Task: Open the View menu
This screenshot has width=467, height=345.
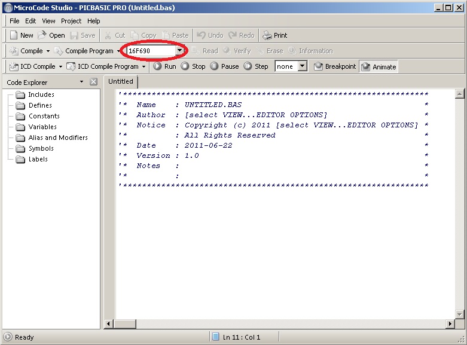Action: tap(48, 21)
